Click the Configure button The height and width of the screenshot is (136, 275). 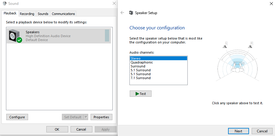coord(17,117)
